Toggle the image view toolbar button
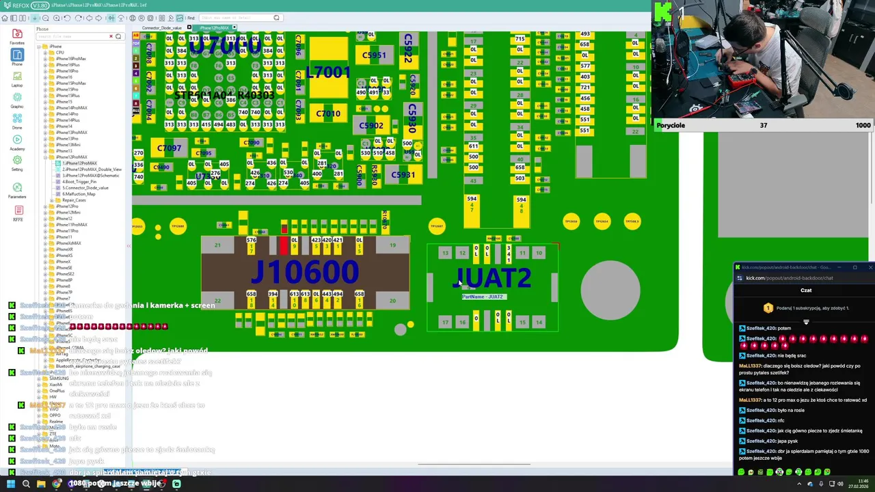The width and height of the screenshot is (875, 492). pyautogui.click(x=180, y=18)
